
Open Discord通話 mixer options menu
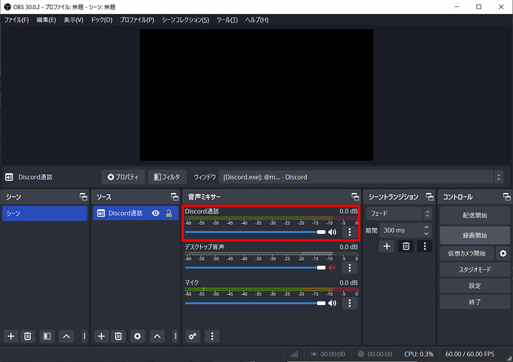pos(349,232)
